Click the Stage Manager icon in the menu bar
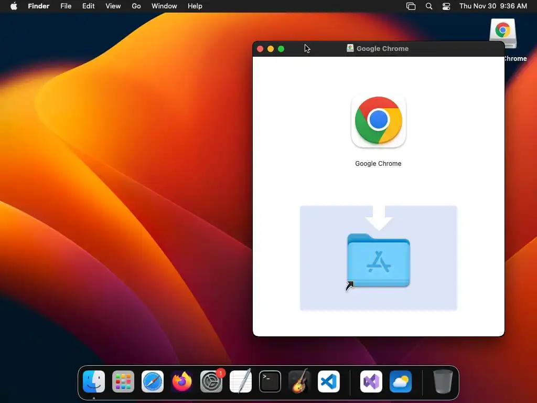This screenshot has width=537, height=403. (x=411, y=6)
